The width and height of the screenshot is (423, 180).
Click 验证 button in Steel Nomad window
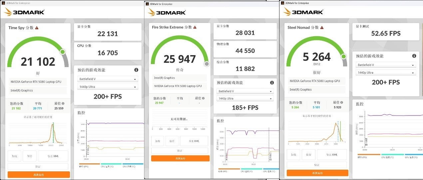[317, 165]
